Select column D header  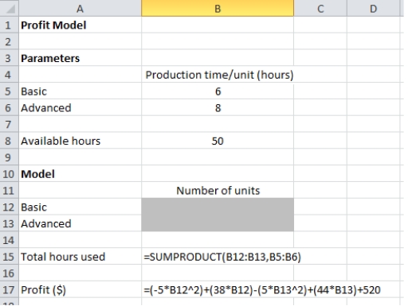click(x=373, y=9)
